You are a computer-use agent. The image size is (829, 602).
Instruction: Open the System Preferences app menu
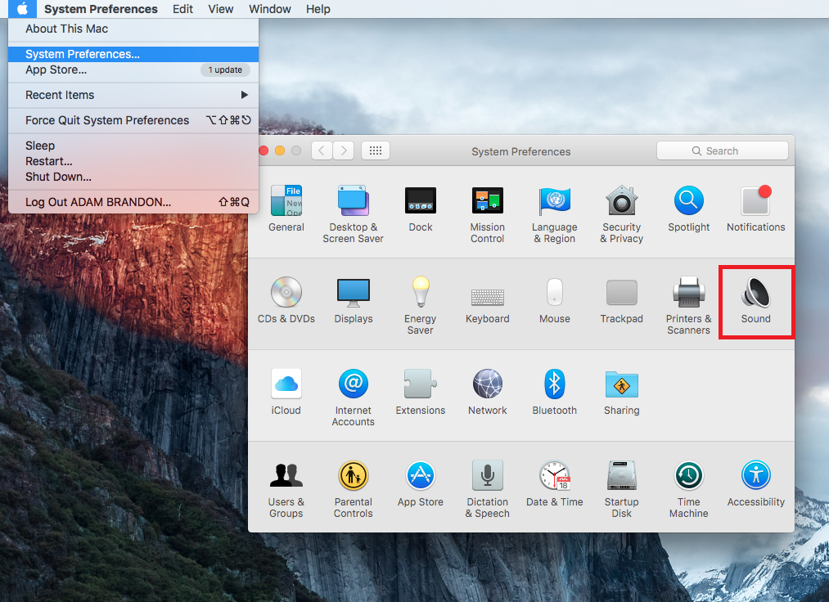(101, 9)
